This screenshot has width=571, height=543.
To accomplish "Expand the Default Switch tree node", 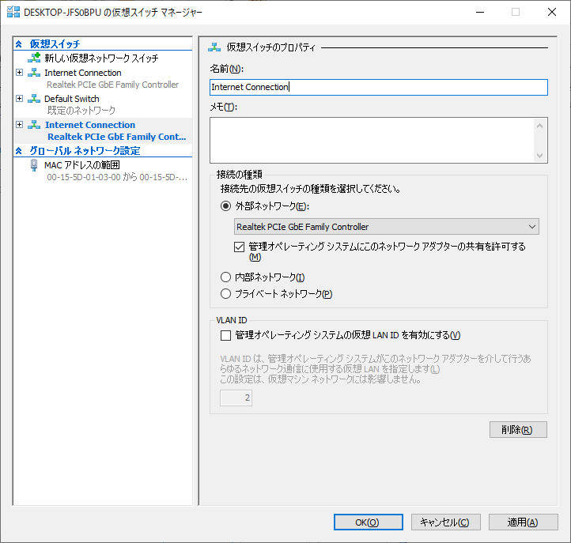I will 20,98.
